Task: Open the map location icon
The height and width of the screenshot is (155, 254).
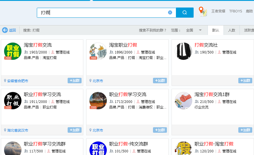Action: click(203, 12)
